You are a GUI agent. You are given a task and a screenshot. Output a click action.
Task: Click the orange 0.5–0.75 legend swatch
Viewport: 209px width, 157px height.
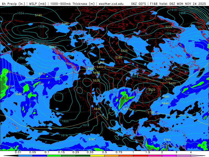pos(112,156)
